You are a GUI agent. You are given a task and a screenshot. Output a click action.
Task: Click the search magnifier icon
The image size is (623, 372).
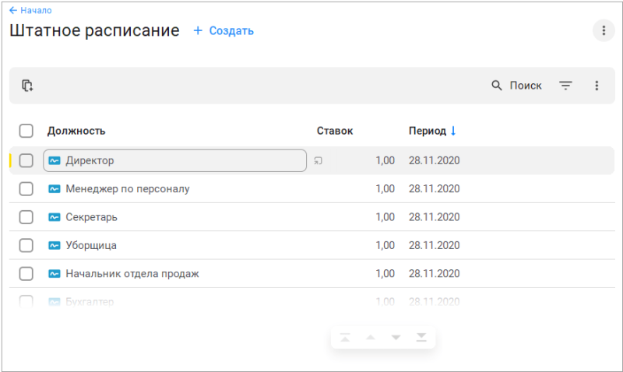(497, 86)
